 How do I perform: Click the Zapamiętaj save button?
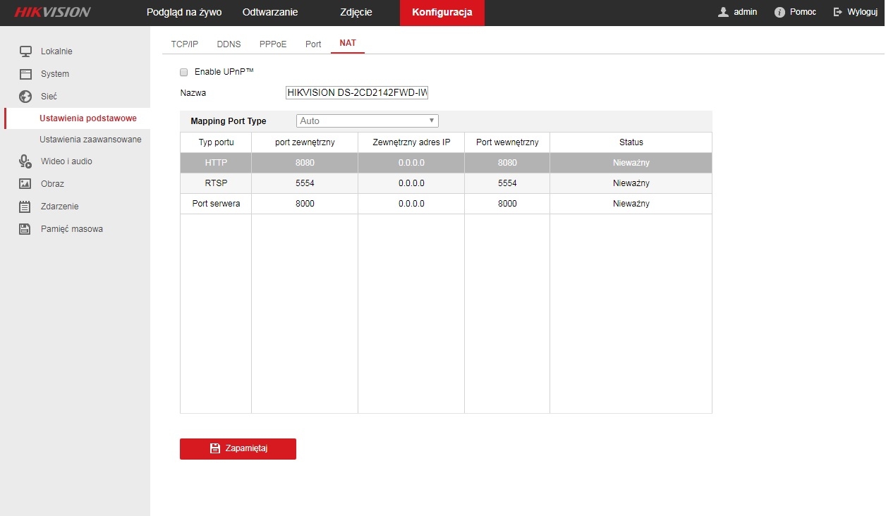(238, 449)
